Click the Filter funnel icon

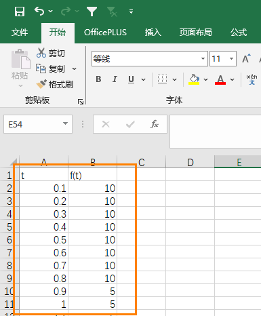click(x=92, y=12)
